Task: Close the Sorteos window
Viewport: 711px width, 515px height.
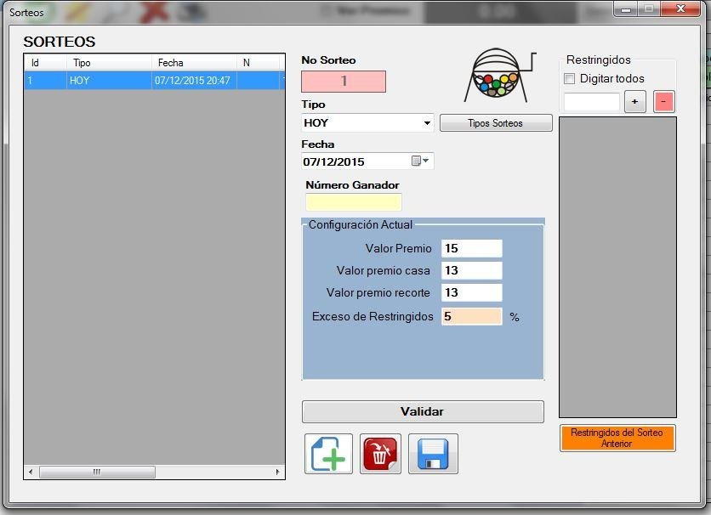Action: [680, 8]
